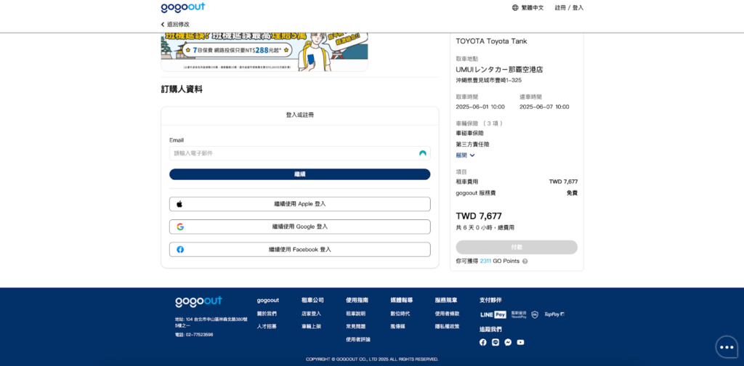Open 店家登入 footer link
Image resolution: width=744 pixels, height=366 pixels.
click(x=311, y=314)
